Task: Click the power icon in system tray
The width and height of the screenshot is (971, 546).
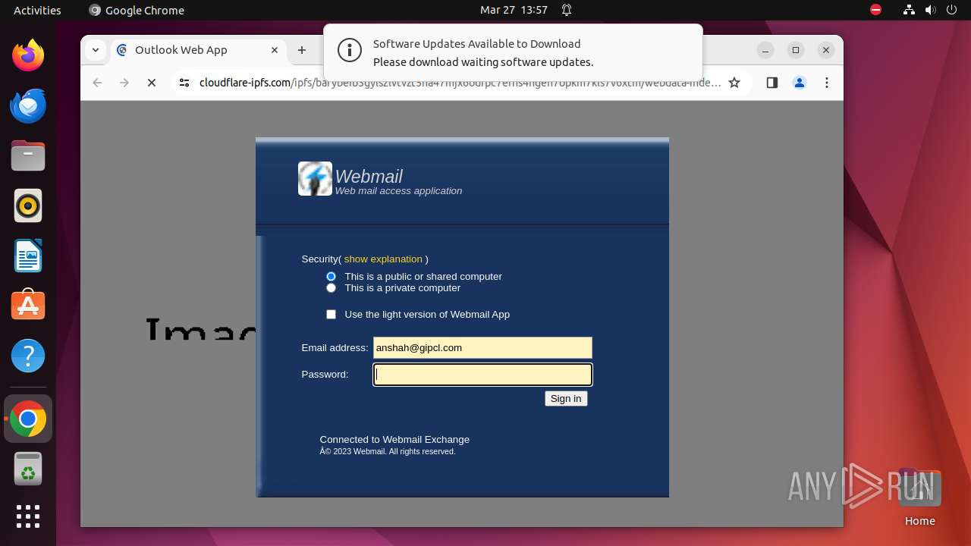Action: (x=951, y=10)
